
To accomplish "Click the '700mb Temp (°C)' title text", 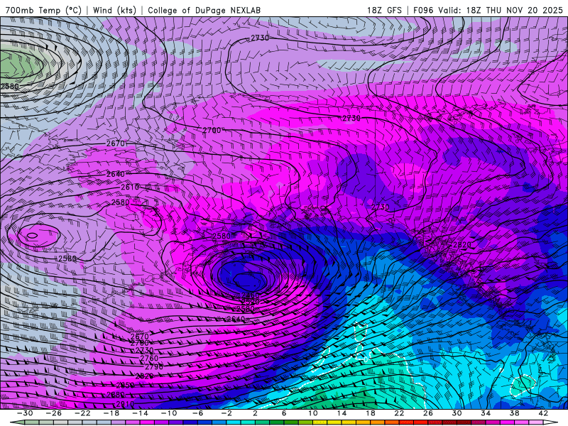I will pyautogui.click(x=43, y=11).
